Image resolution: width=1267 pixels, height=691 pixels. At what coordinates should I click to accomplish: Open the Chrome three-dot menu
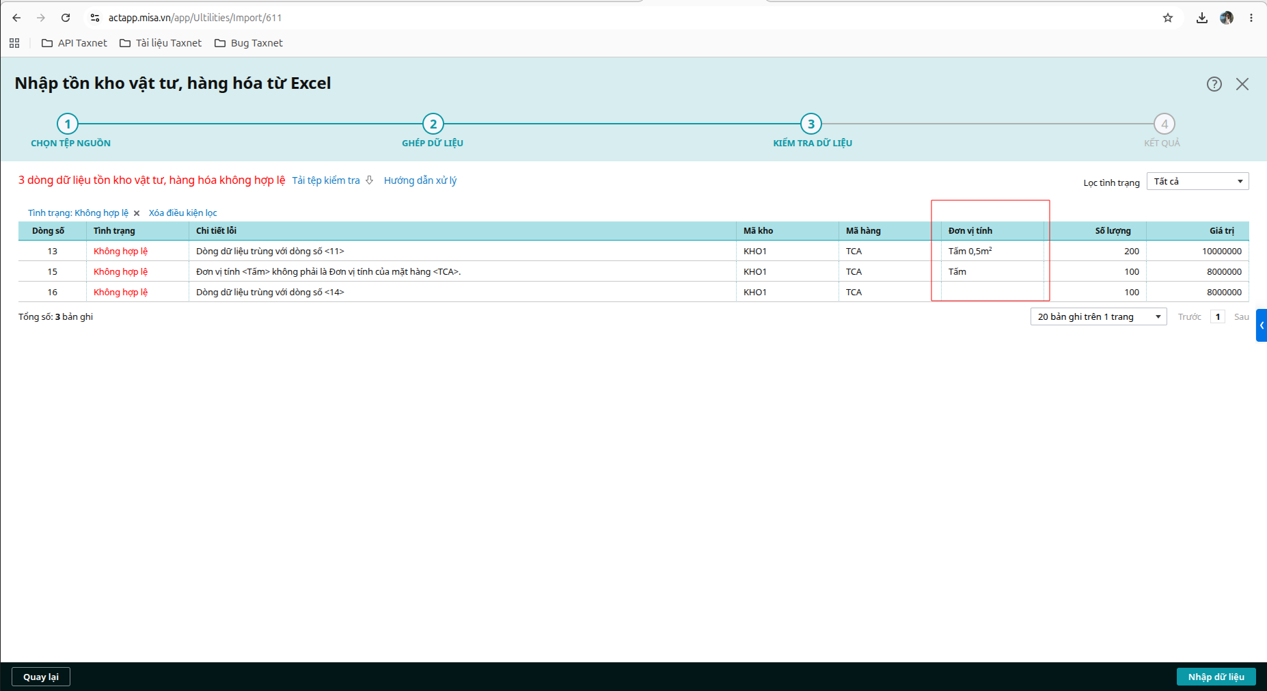point(1251,18)
